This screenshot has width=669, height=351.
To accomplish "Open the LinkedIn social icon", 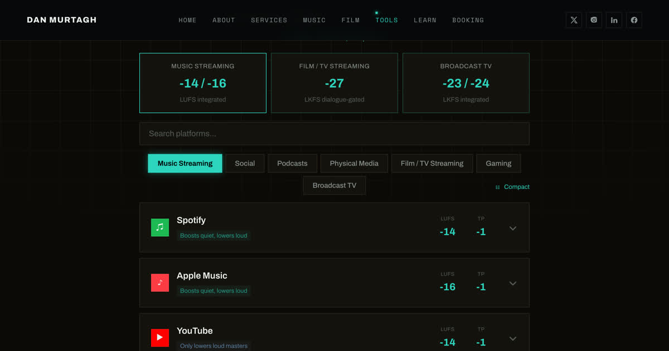I will click(x=614, y=20).
